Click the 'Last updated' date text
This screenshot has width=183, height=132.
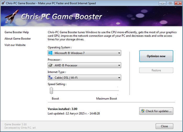tap(74, 113)
